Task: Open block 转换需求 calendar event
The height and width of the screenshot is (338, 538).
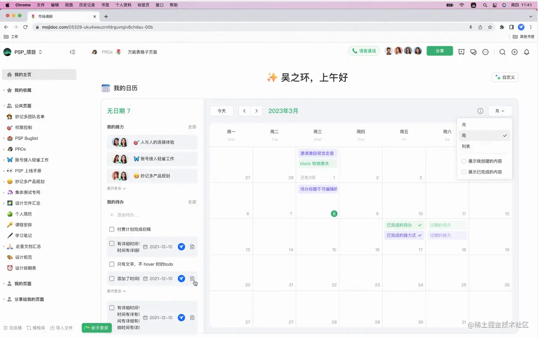Action: tap(317, 163)
